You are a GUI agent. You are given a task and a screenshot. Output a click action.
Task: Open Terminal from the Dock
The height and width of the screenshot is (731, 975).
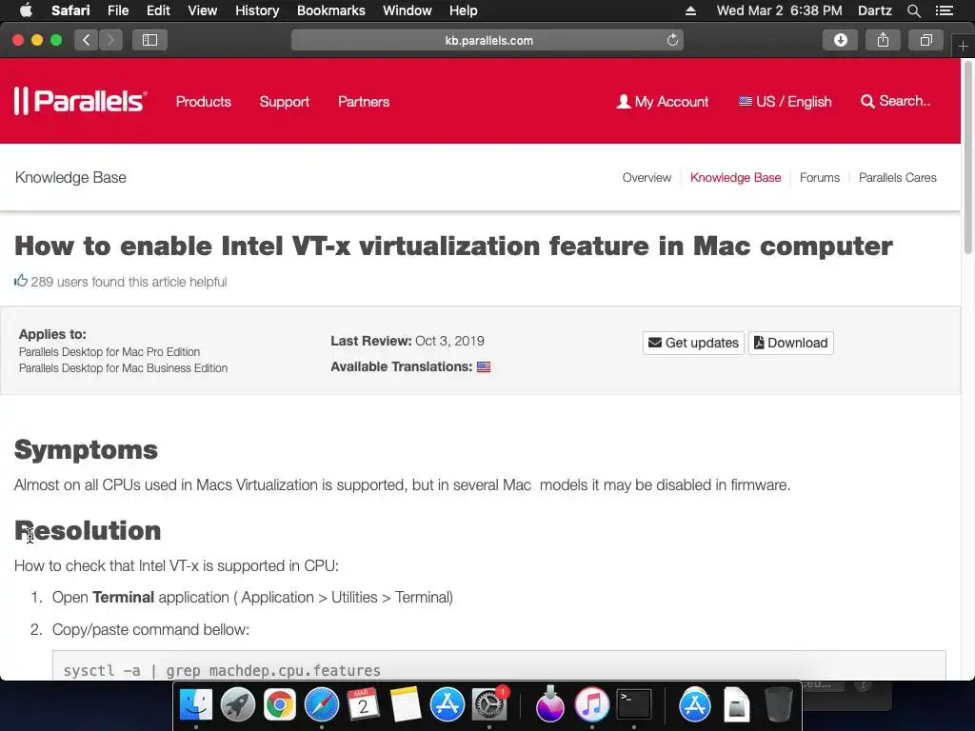633,705
